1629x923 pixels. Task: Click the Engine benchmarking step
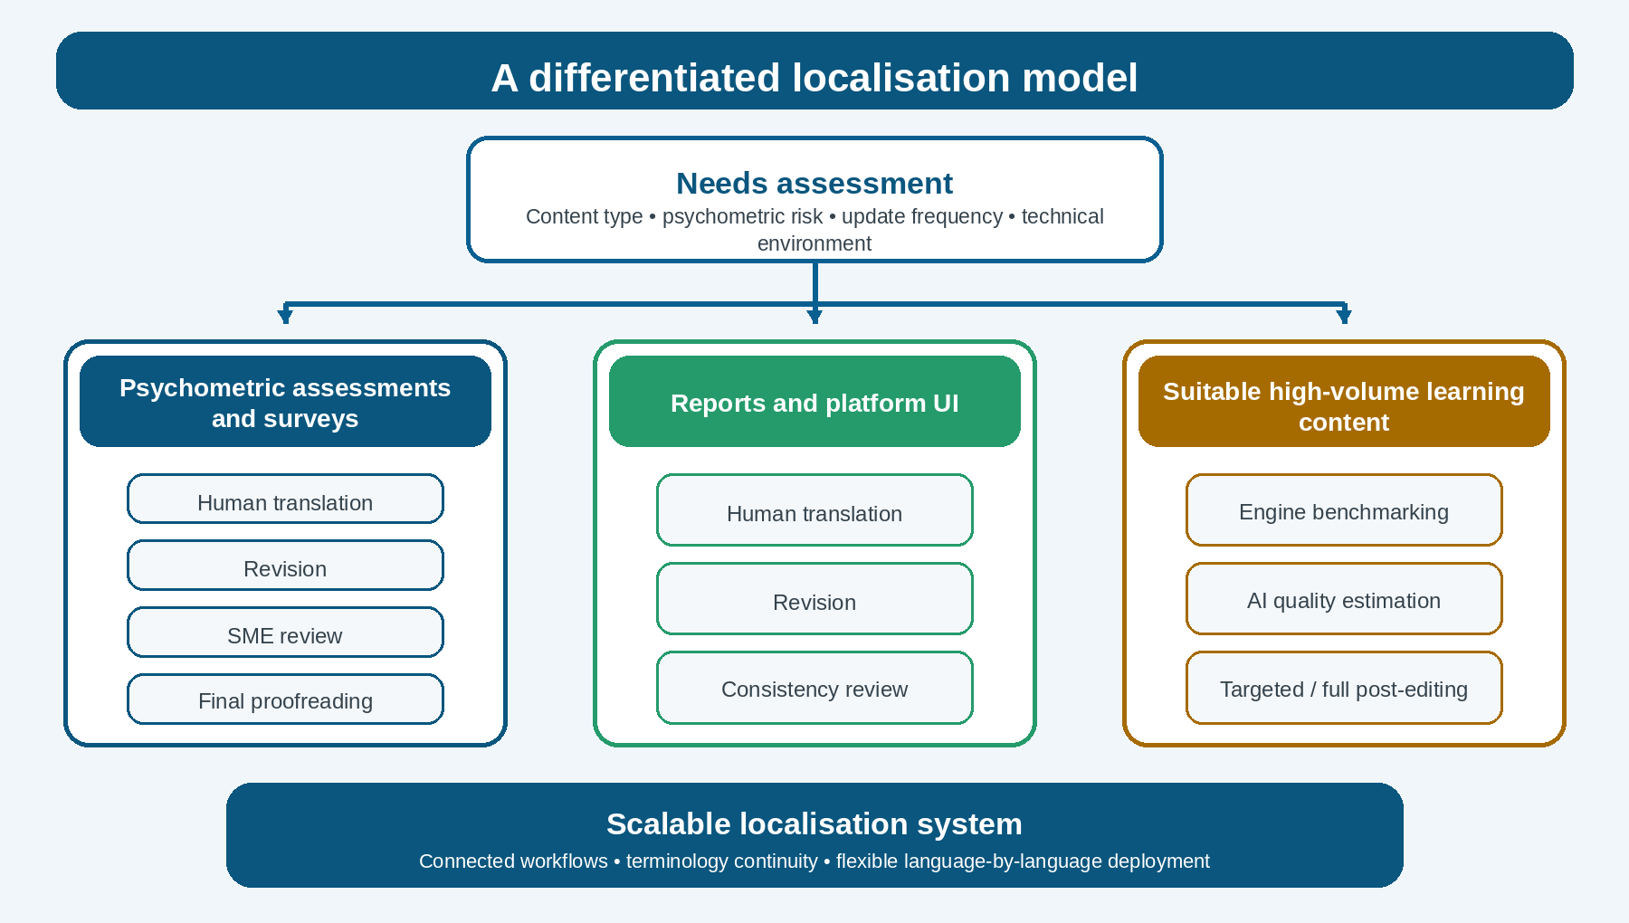pos(1344,509)
